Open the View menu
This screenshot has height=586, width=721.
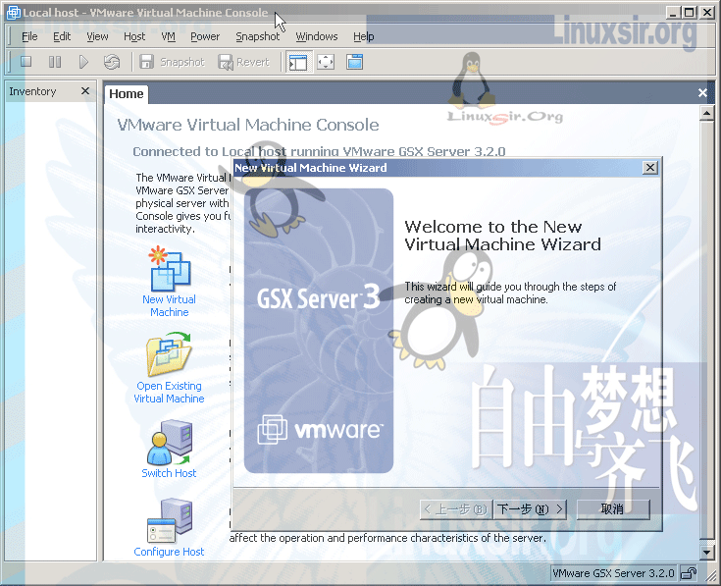click(x=97, y=36)
